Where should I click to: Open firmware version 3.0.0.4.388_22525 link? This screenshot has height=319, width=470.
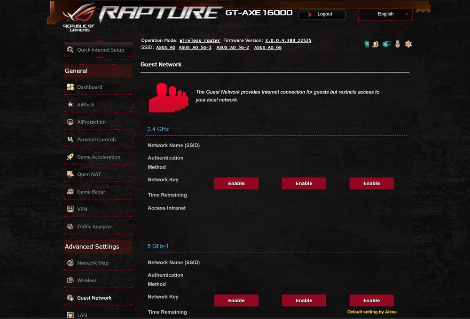[288, 40]
